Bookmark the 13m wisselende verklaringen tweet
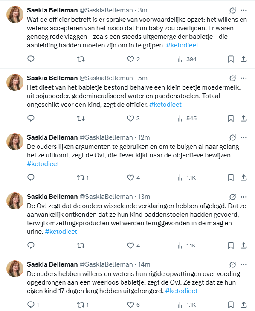This screenshot has width=255, height=311. 231,246
